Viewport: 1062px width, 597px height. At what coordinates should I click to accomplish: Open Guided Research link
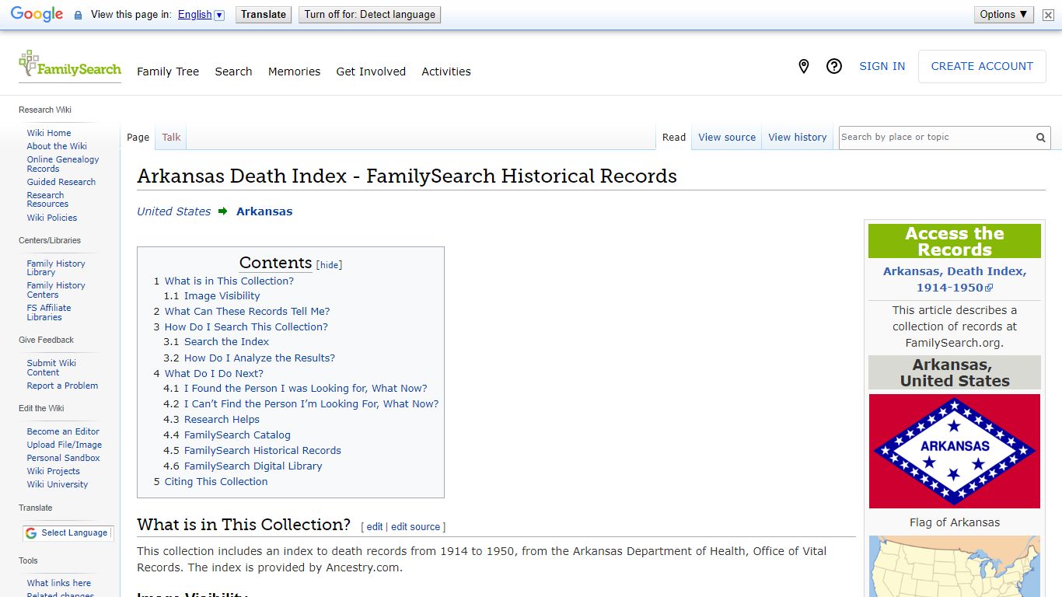[x=61, y=182]
